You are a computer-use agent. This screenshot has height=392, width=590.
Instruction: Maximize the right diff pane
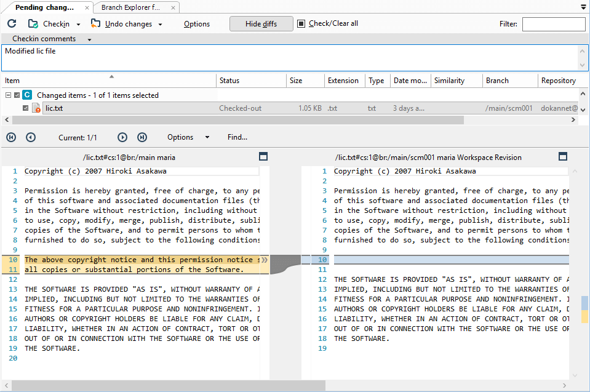[563, 156]
